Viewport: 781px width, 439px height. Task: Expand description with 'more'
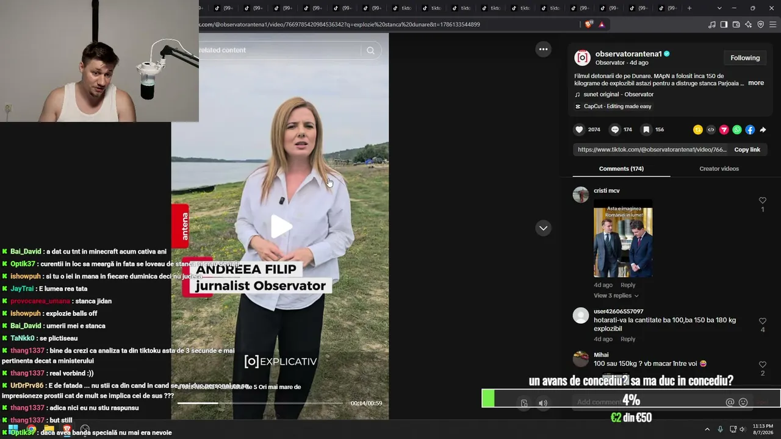click(x=756, y=83)
